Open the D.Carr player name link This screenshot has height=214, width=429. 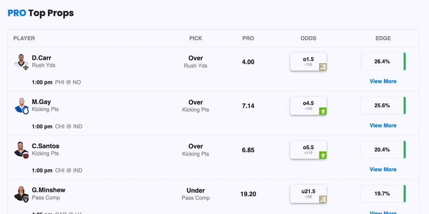tap(41, 58)
